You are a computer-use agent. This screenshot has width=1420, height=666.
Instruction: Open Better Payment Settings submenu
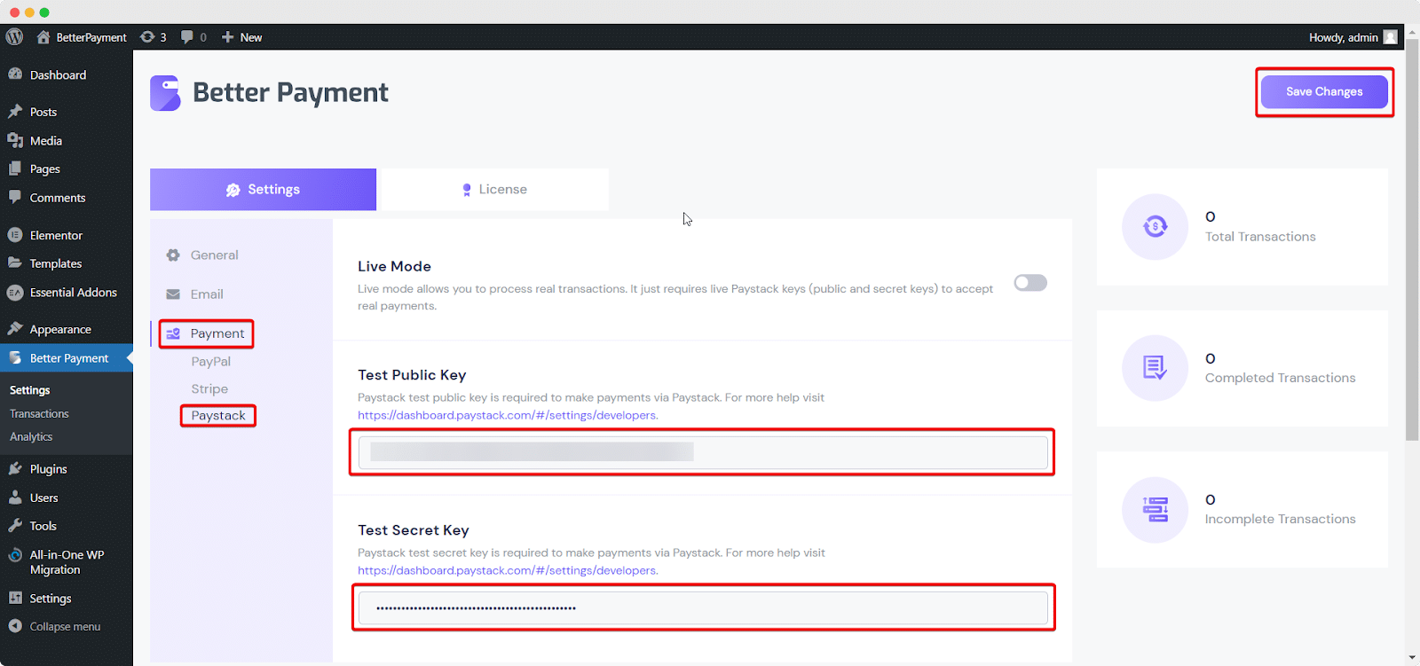tap(30, 390)
